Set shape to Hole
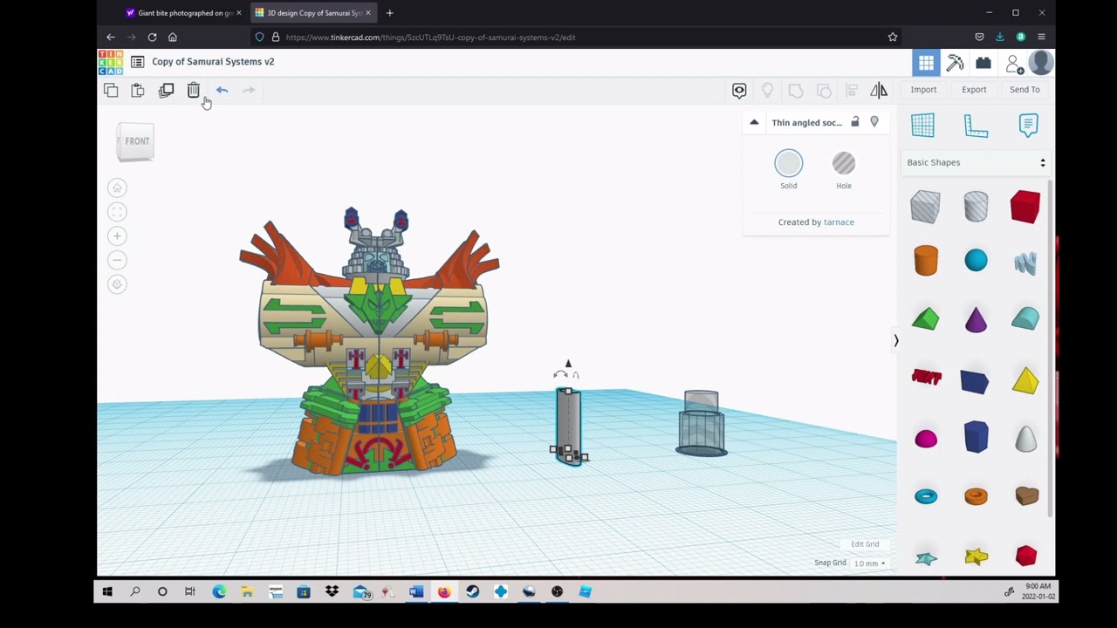Viewport: 1117px width, 628px height. pos(844,170)
